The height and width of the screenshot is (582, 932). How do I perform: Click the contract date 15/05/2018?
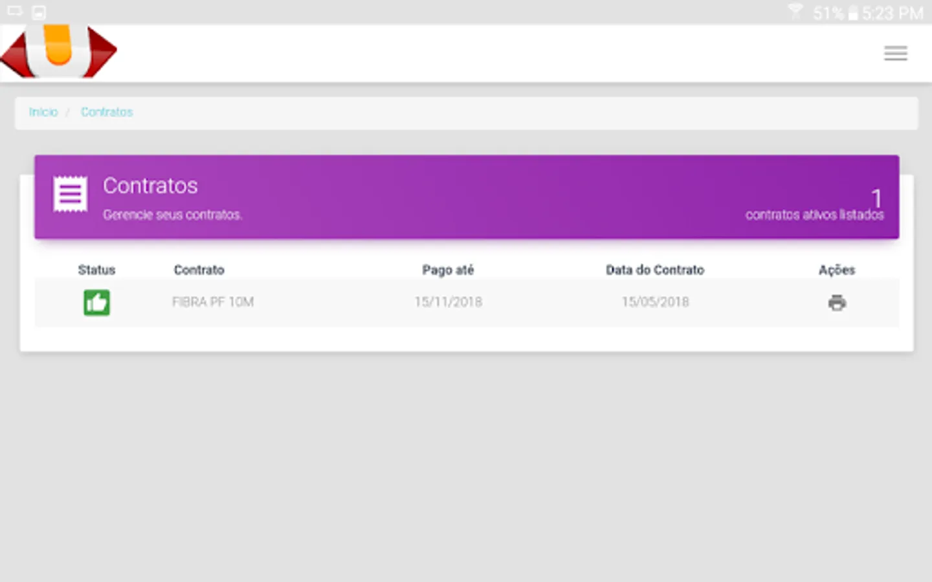tap(656, 302)
